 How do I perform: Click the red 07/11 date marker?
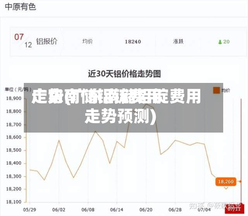click(x=234, y=209)
